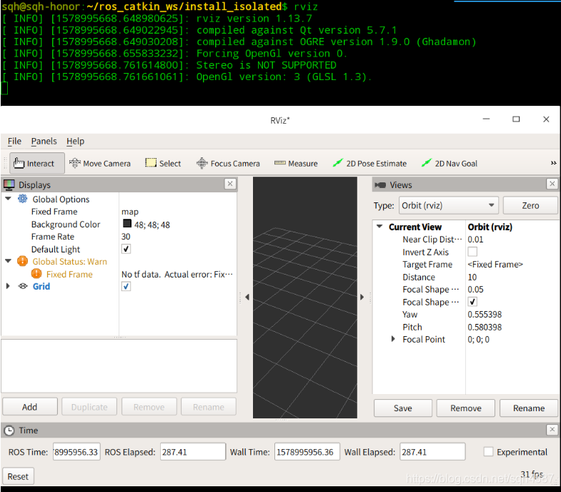Reset the time with Reset button

coord(18,476)
